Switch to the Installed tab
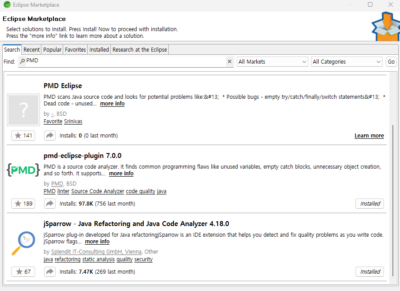400x291 pixels. (x=99, y=49)
